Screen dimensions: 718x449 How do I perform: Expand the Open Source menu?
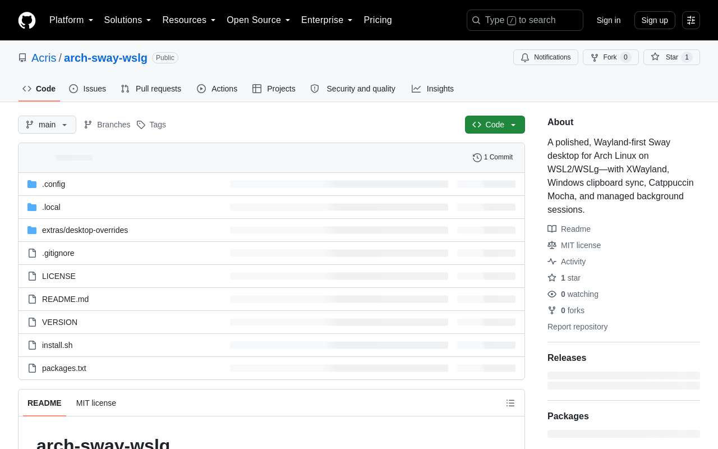[x=259, y=20]
